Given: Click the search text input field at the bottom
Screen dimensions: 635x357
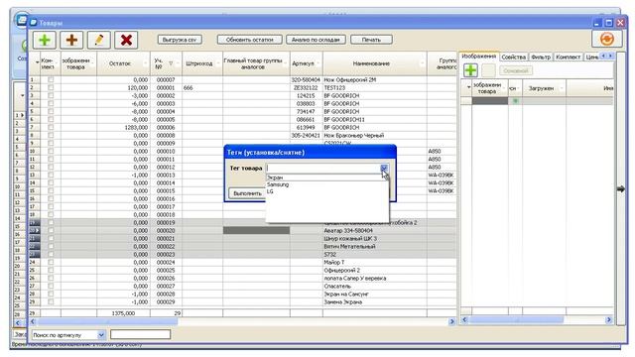Looking at the screenshot, I should [x=141, y=334].
